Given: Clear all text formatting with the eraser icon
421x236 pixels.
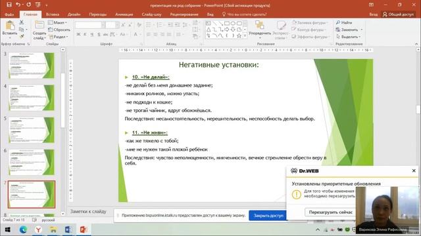Looking at the screenshot, I should 139,25.
